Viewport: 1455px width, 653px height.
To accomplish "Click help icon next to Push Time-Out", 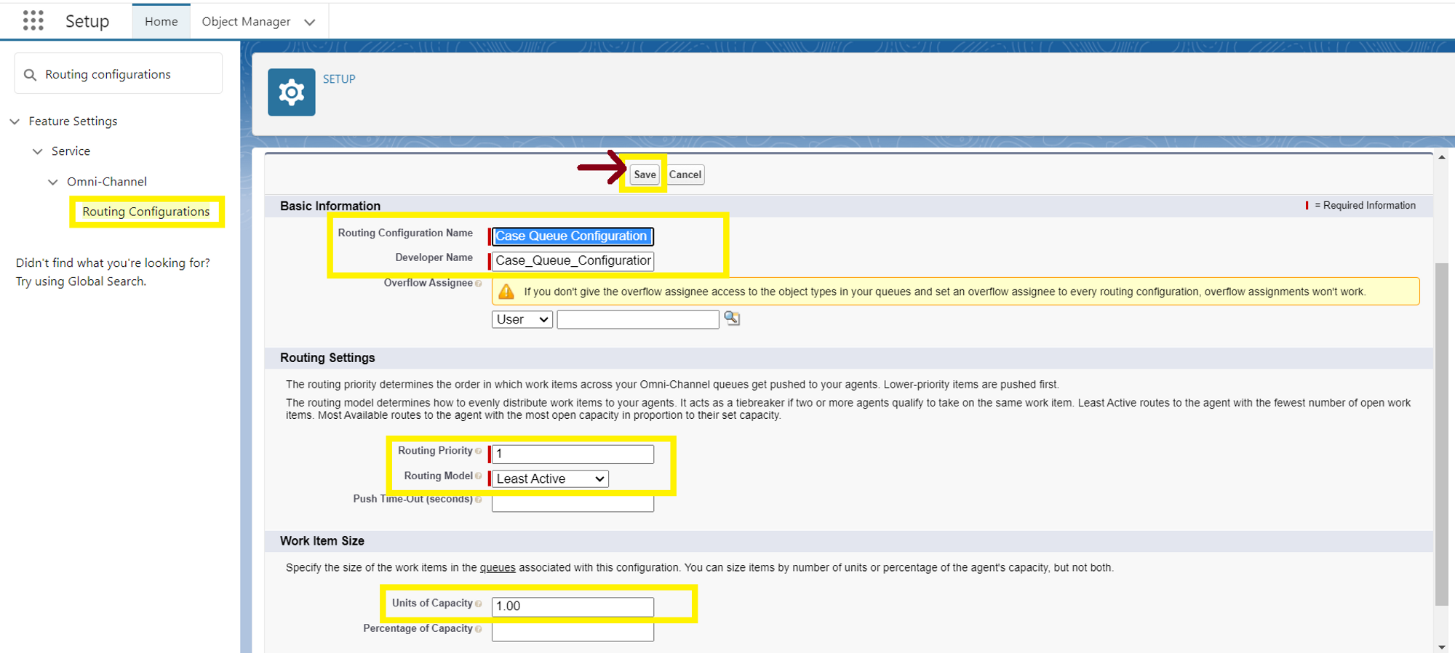I will point(478,500).
